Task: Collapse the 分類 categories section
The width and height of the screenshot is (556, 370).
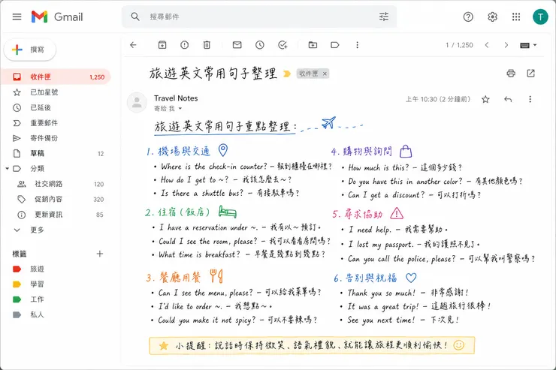Action: pyautogui.click(x=7, y=169)
